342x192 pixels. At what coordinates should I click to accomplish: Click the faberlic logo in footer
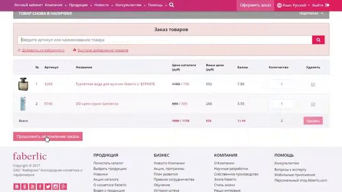tap(30, 156)
